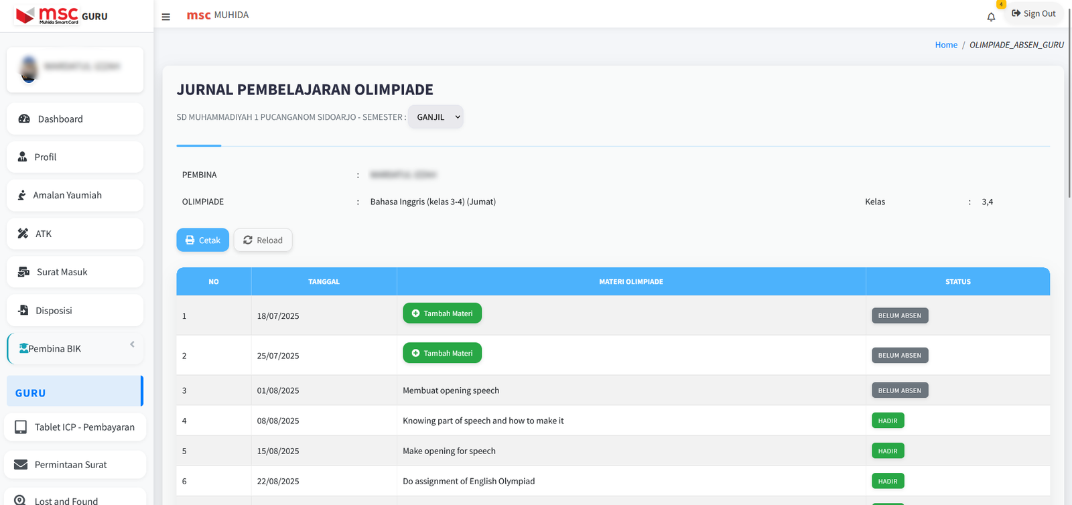Click the NO column header
Image resolution: width=1072 pixels, height=505 pixels.
click(x=214, y=281)
